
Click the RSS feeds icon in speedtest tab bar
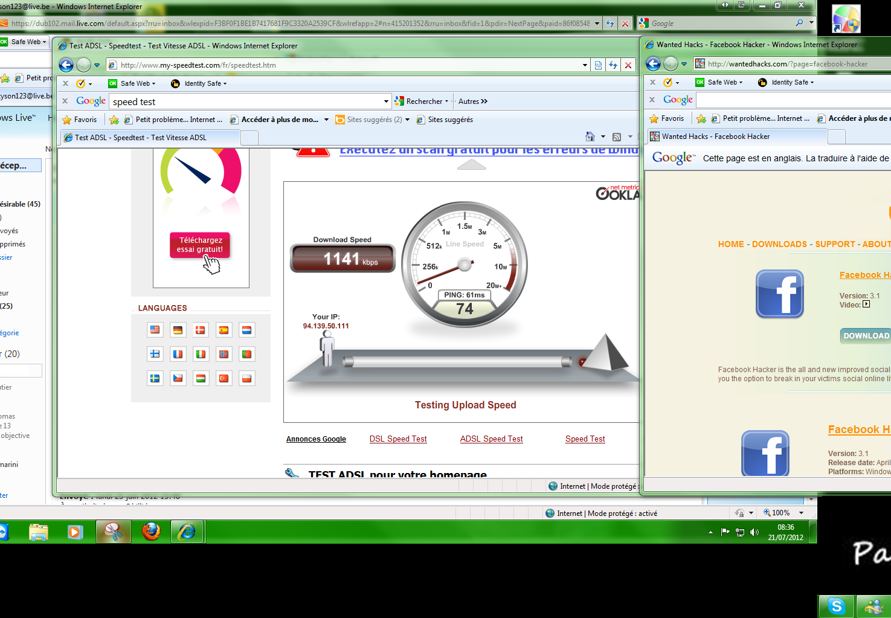(617, 137)
